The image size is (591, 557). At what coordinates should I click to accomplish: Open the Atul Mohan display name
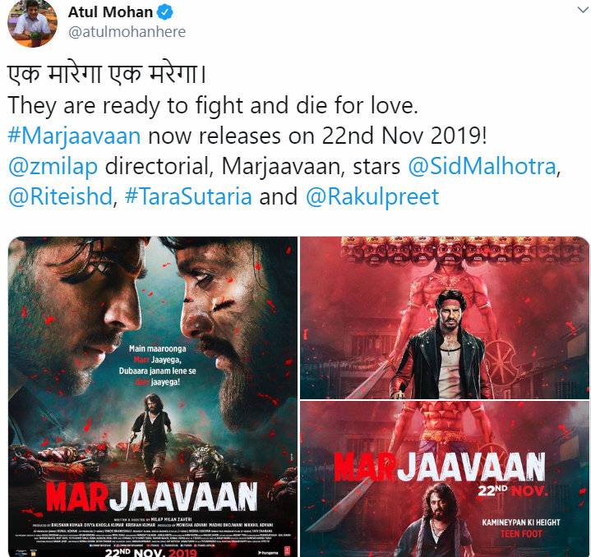(x=110, y=12)
